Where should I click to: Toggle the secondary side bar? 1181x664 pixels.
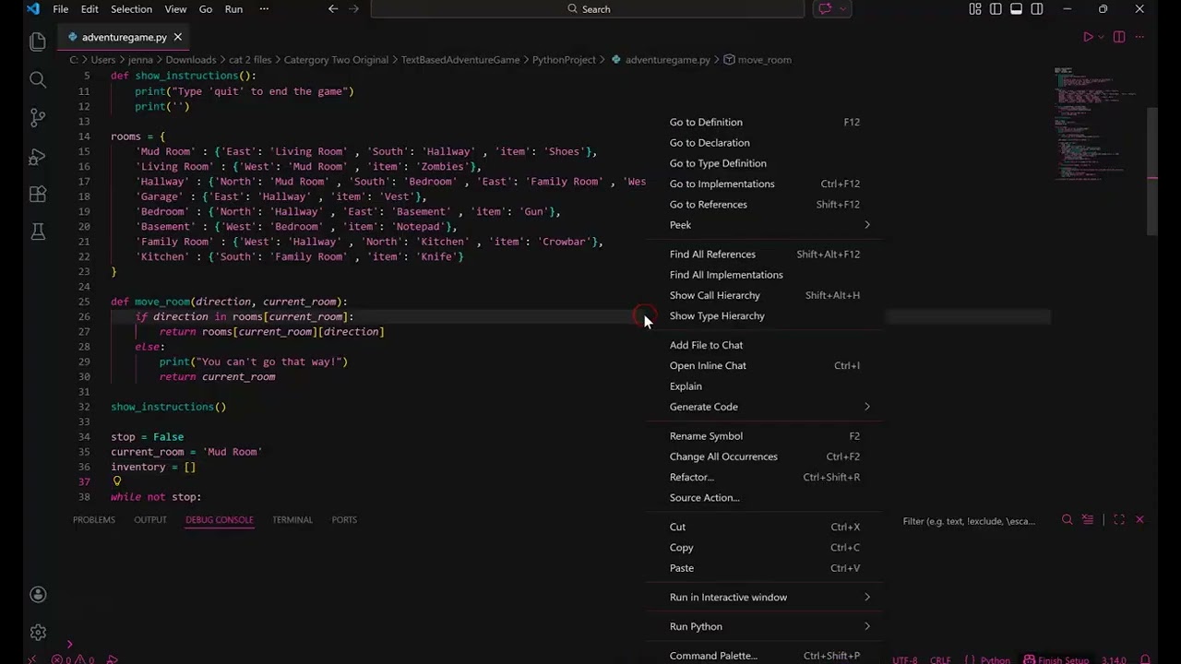pos(1037,9)
